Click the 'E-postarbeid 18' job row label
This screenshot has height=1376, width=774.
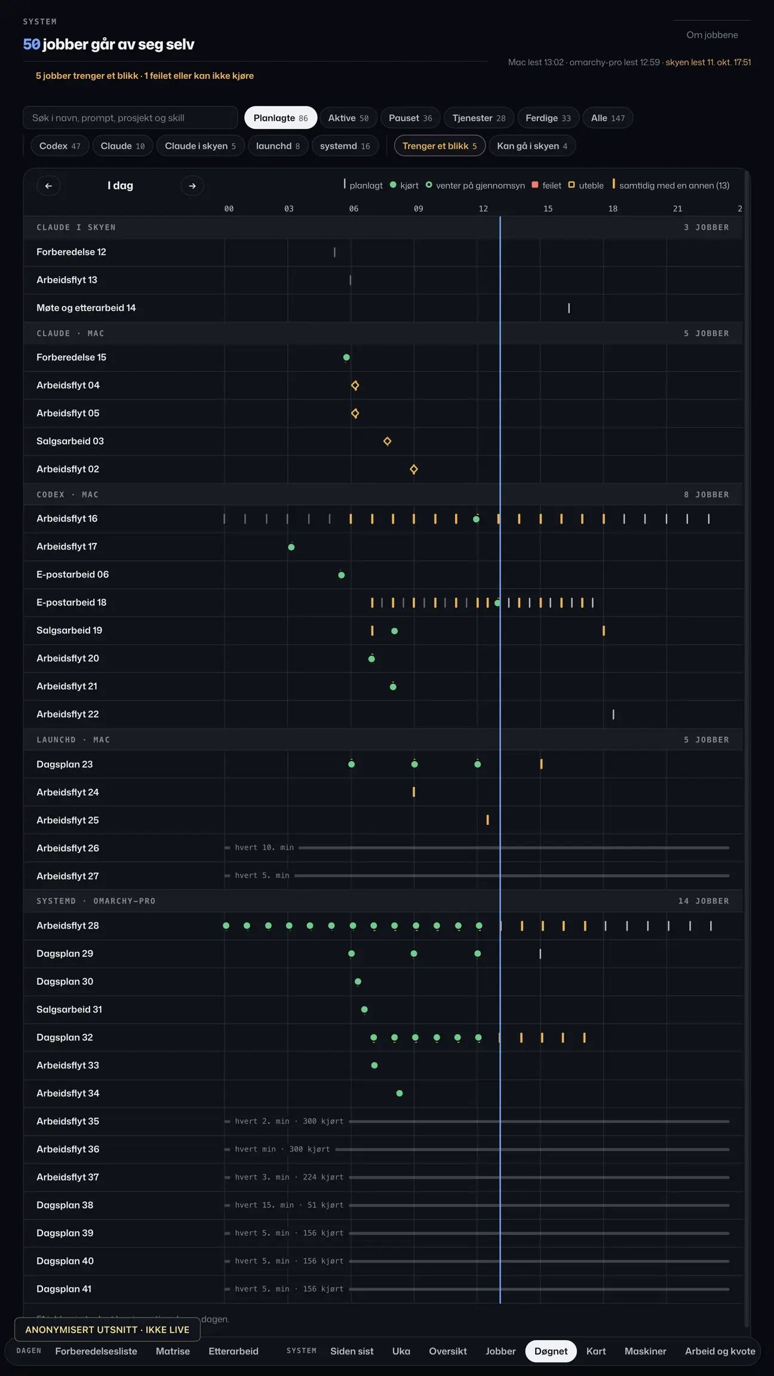72,602
